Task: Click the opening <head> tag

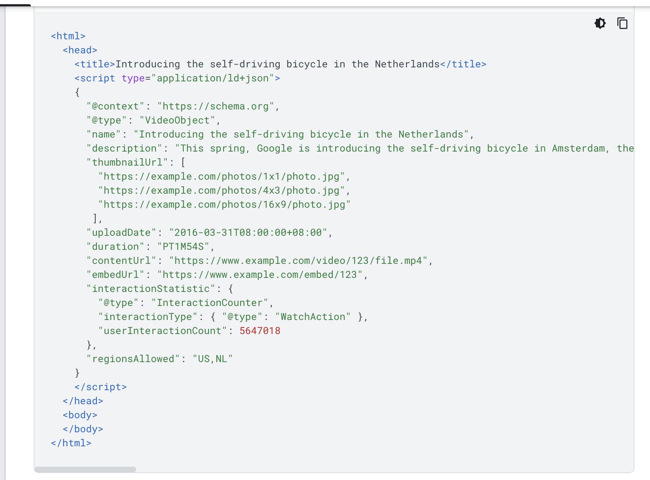Action: coord(80,50)
